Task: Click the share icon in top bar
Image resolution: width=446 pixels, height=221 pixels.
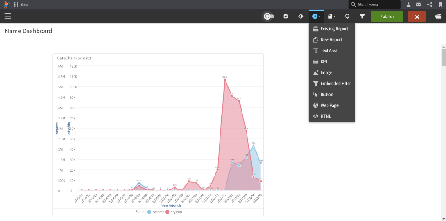Action: [430, 5]
